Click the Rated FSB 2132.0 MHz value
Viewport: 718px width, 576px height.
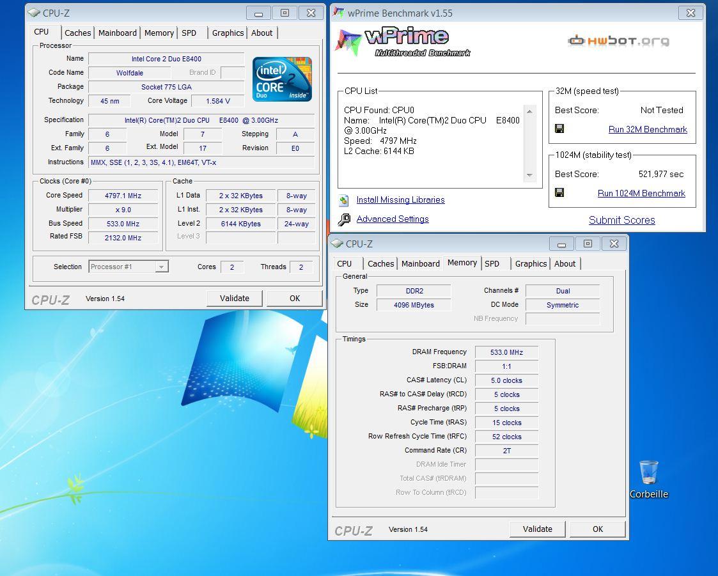tap(123, 238)
